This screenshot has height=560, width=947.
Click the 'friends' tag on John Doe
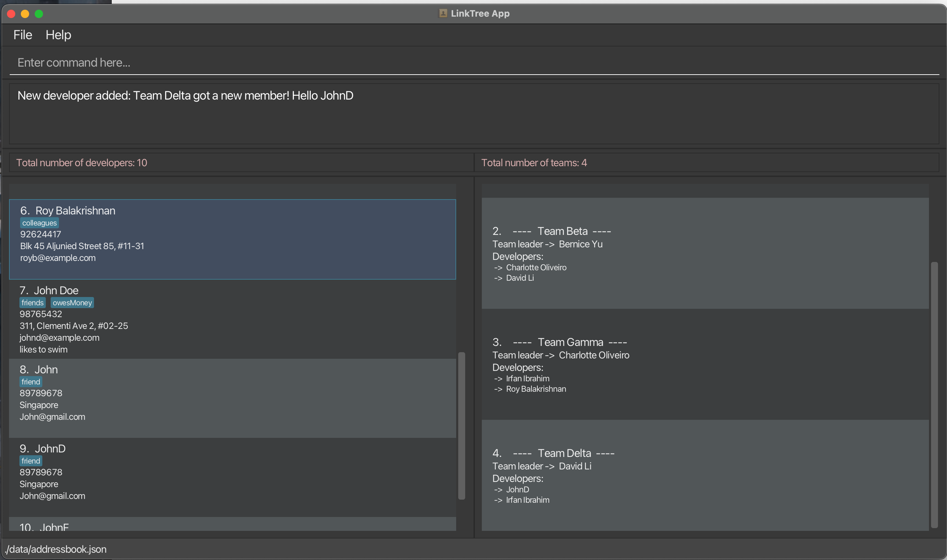(x=33, y=303)
